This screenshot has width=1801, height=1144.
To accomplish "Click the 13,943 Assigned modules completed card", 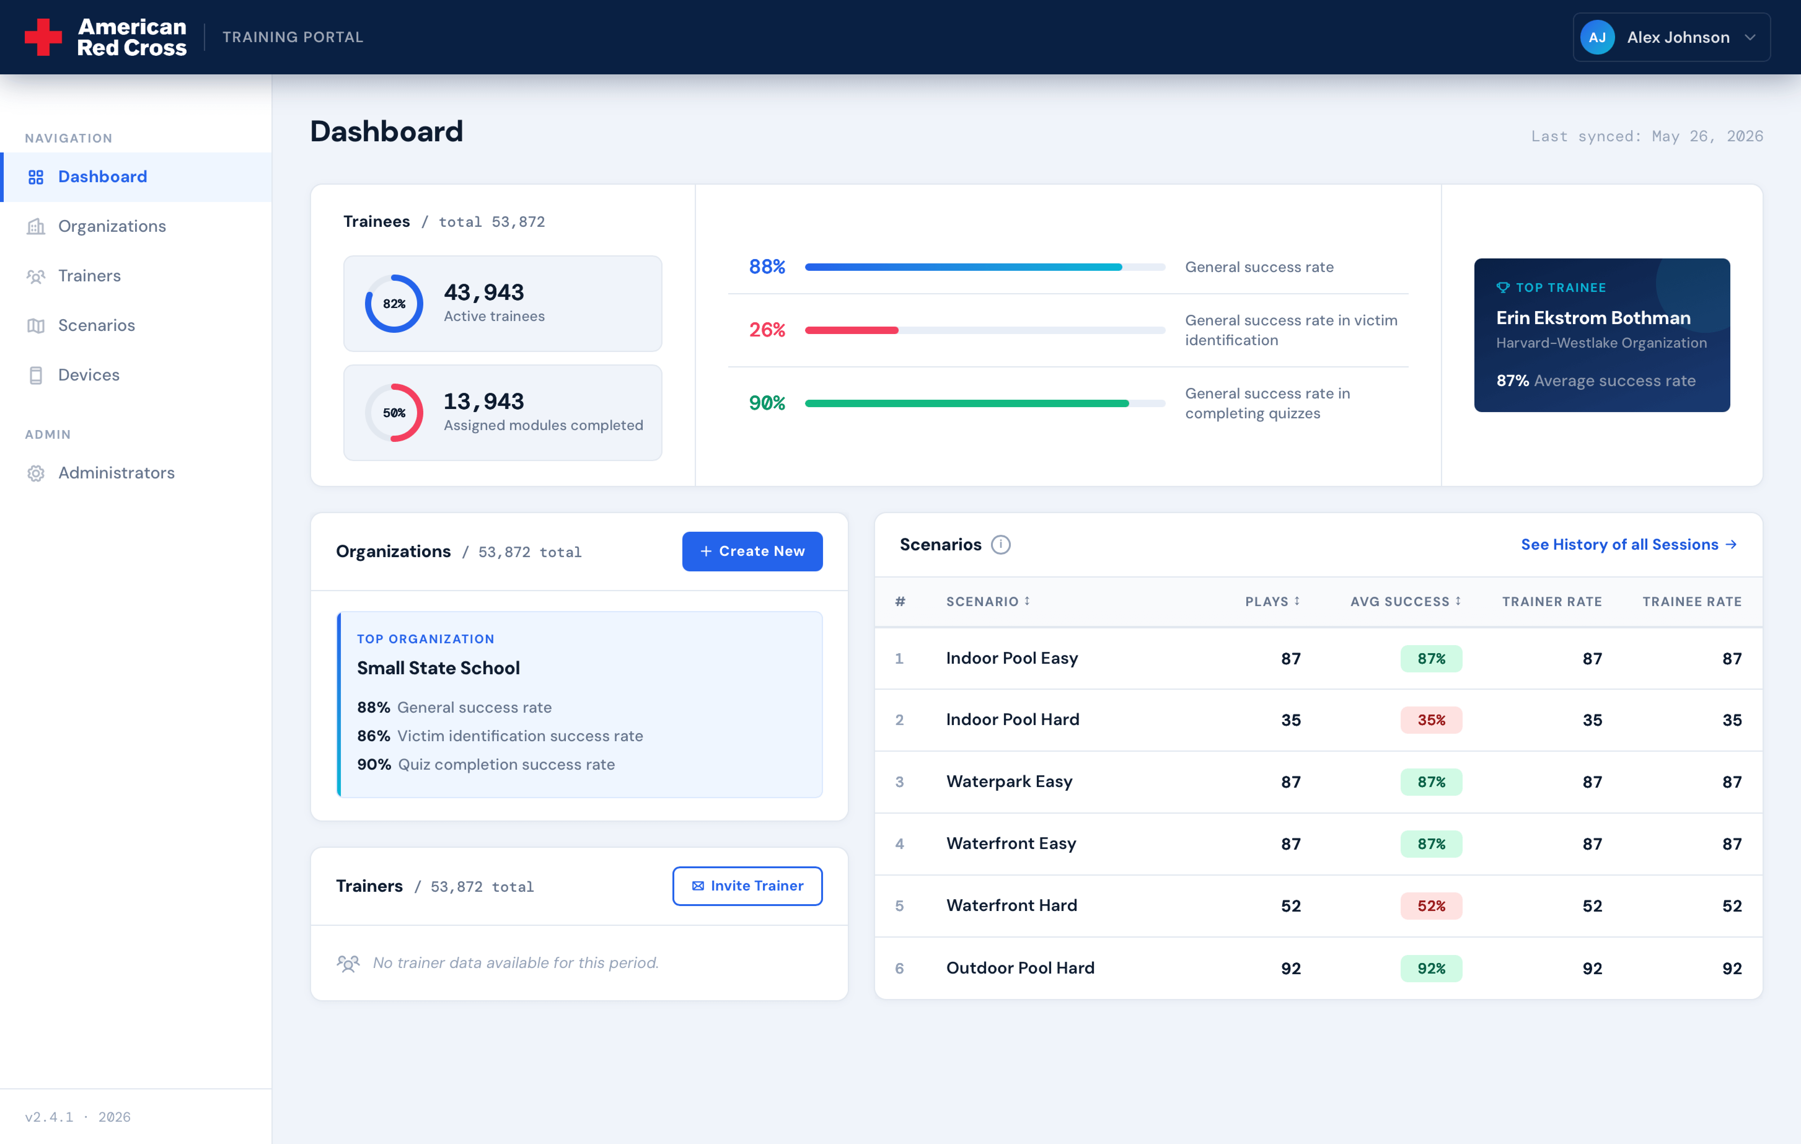I will point(503,413).
